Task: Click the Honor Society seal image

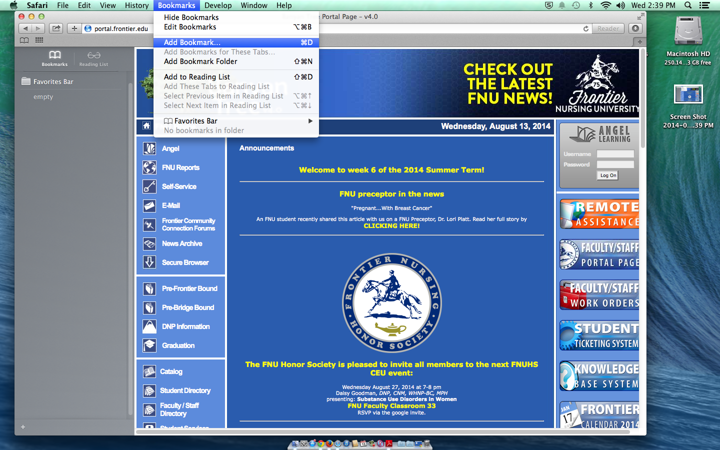Action: (391, 303)
